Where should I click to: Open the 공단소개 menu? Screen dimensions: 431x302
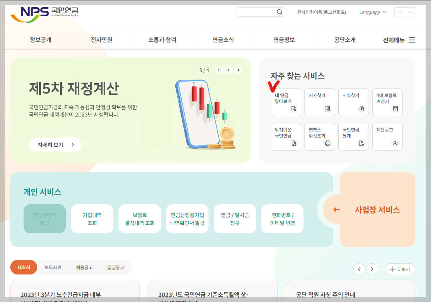345,40
